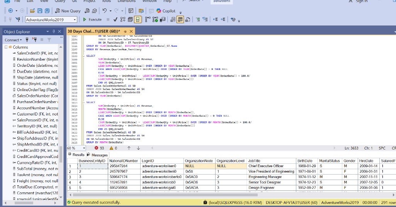Viewport: 396px width, 207px height.
Task: Click the Execute button
Action: point(92,19)
